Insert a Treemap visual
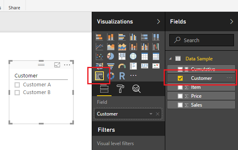Image resolution: width=238 pixels, height=150 pixels. (122, 56)
